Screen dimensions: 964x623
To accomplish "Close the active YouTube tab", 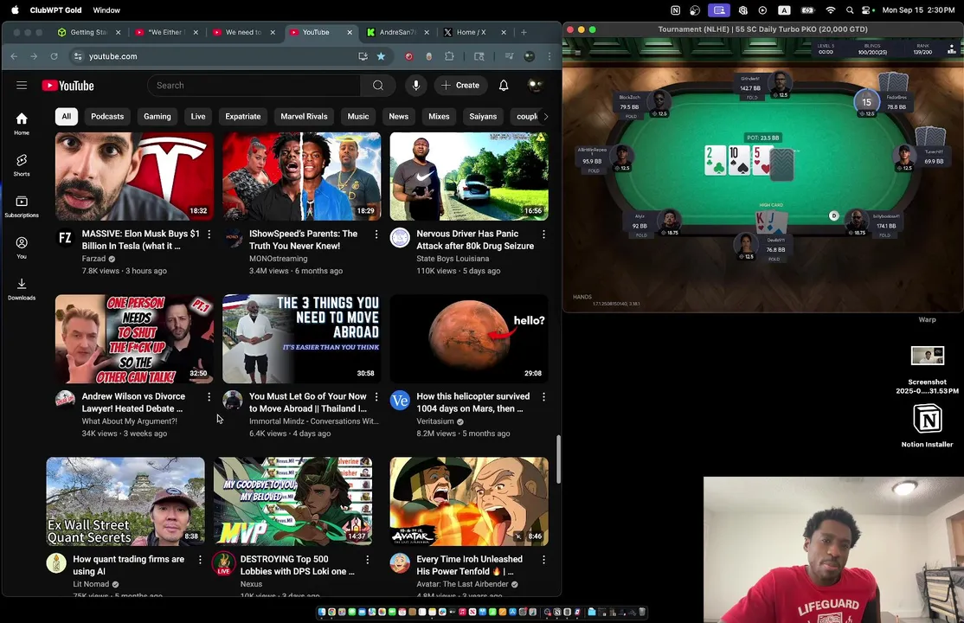I will tap(350, 32).
